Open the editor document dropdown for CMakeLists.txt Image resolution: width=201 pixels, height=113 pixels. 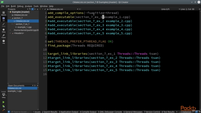point(78,9)
